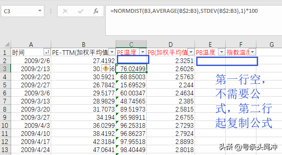Click cell value 89.51973
Viewport: 282px width, 155px height.
coord(131,109)
